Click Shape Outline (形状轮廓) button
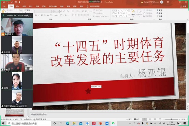 click(x=148, y=13)
